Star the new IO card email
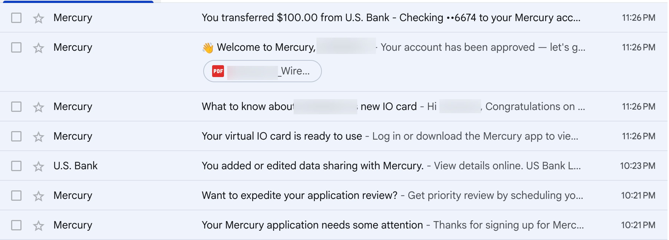 click(x=39, y=107)
